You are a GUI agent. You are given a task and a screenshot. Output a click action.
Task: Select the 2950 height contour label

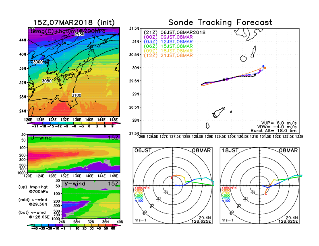[x=79, y=35]
